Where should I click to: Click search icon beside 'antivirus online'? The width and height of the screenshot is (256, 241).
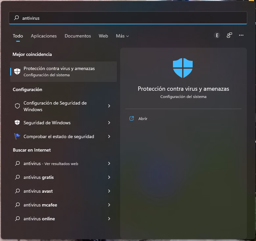point(17,219)
